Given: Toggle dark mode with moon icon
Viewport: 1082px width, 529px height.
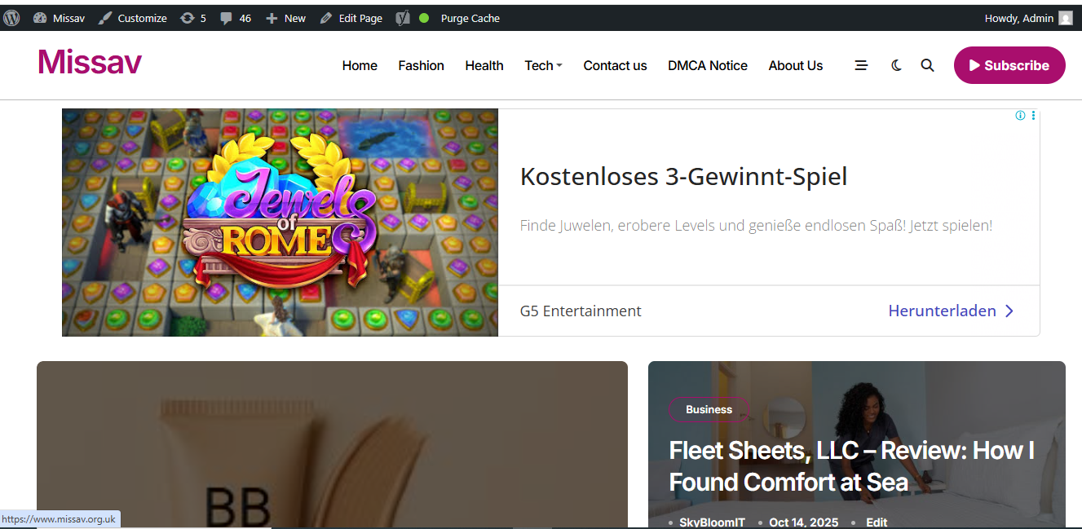Looking at the screenshot, I should [897, 65].
